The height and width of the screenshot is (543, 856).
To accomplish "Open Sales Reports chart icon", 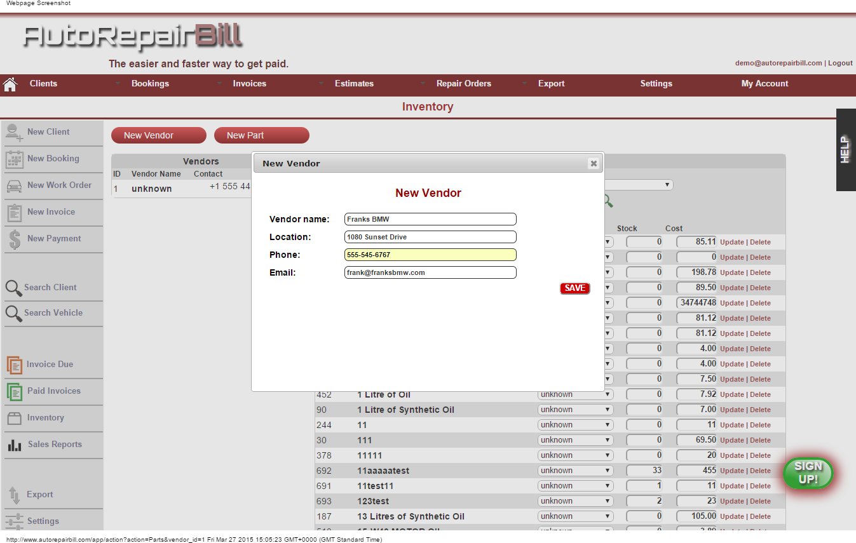I will click(15, 445).
